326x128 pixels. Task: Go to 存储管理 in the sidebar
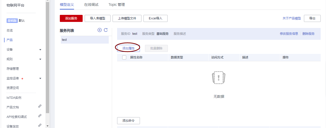tap(13, 69)
